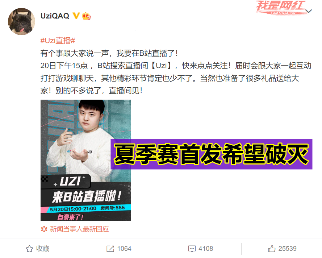
Task: Click the orange flower news icon
Action: pos(44,229)
